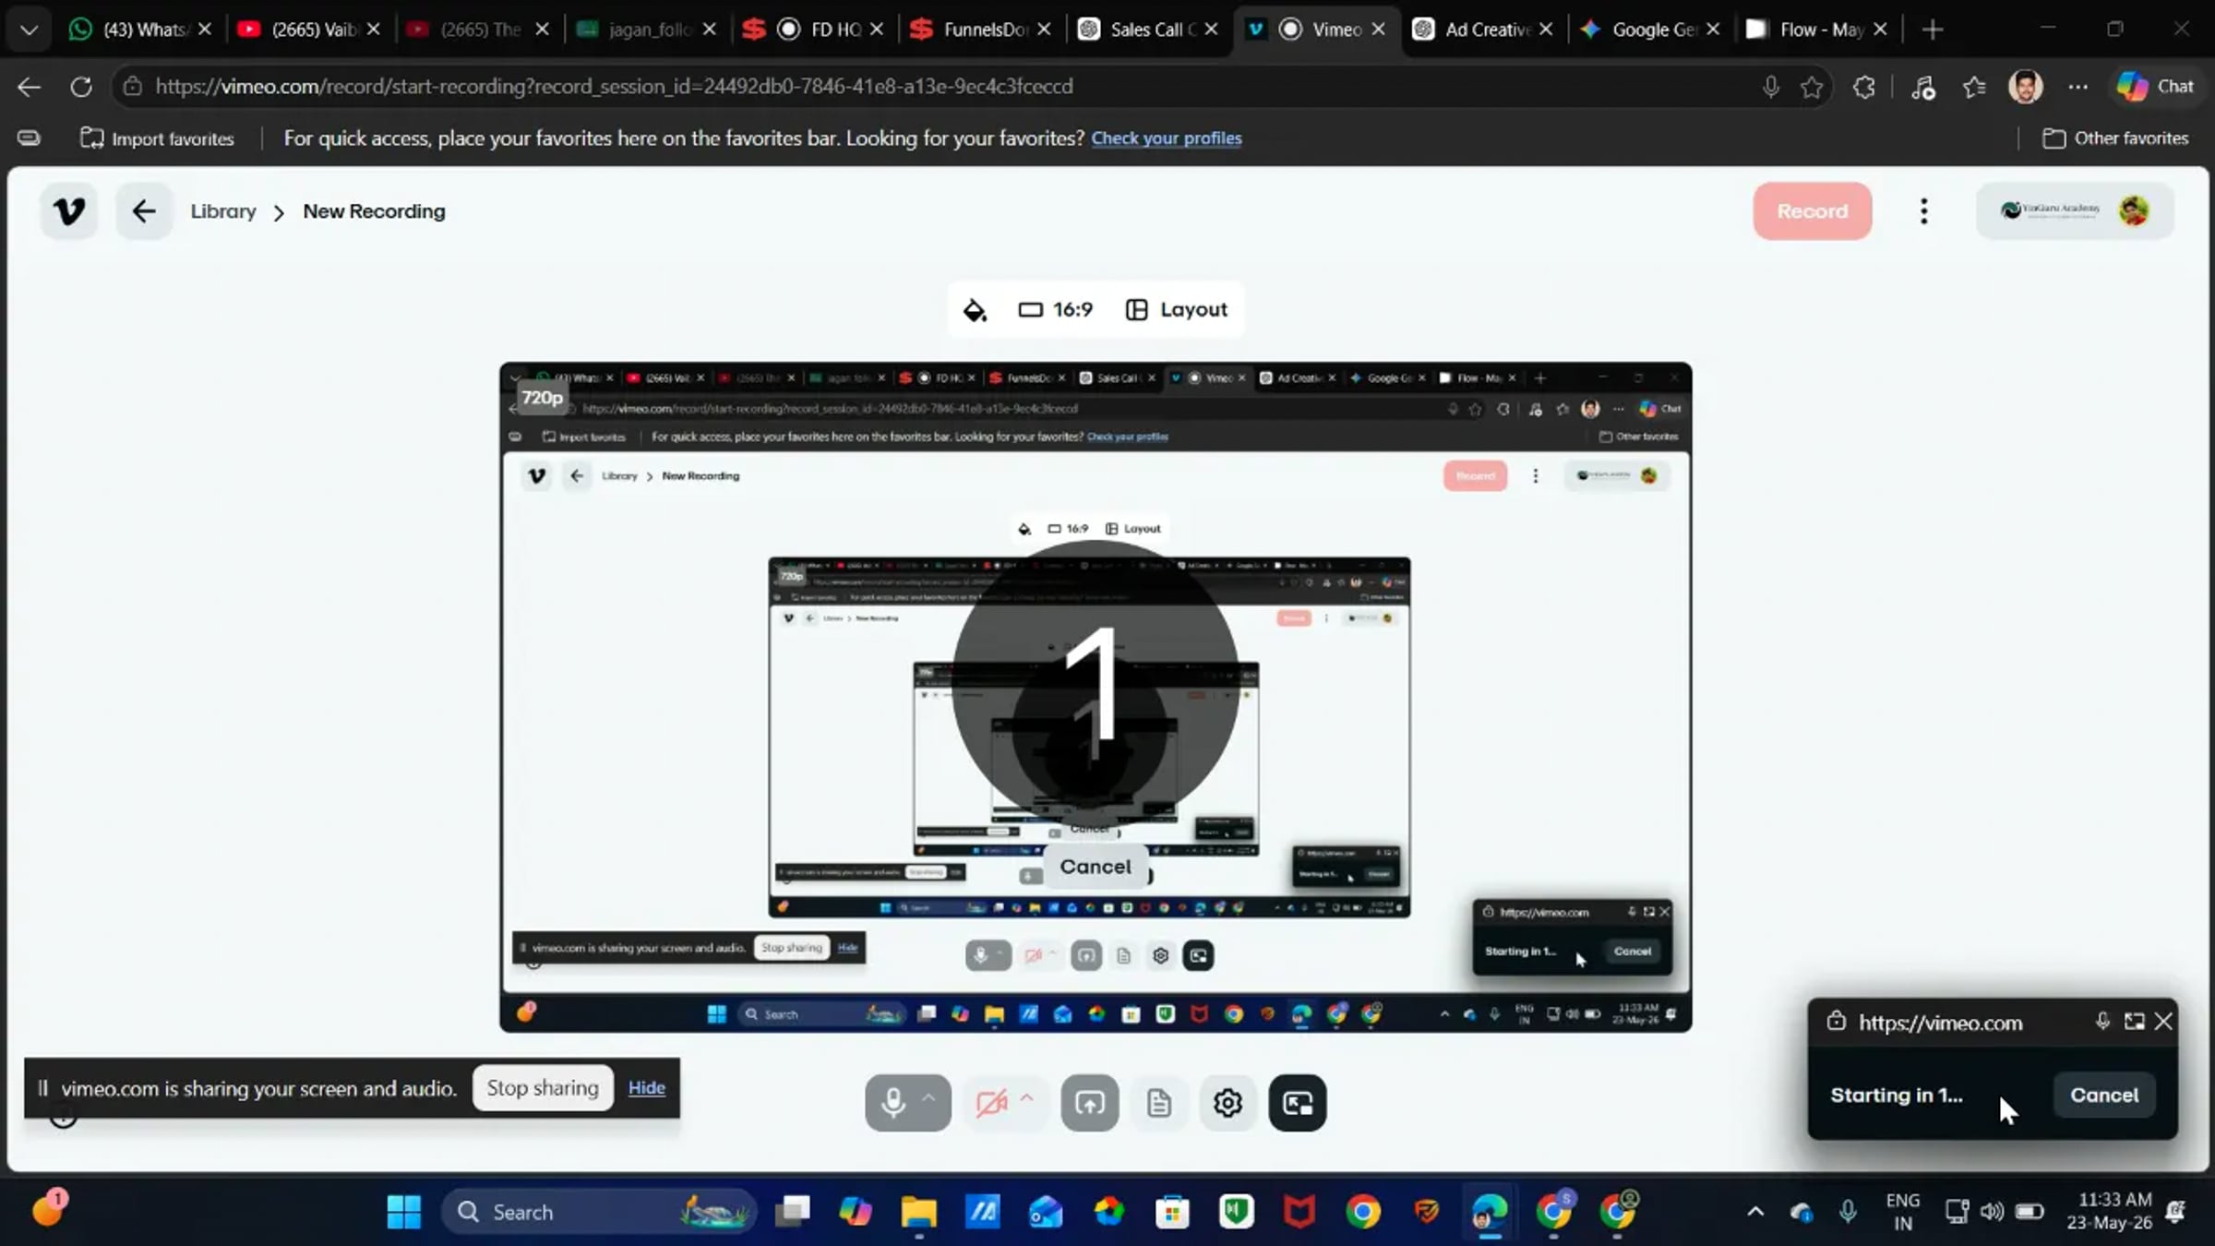Go to the Library breadcrumb

tap(223, 211)
